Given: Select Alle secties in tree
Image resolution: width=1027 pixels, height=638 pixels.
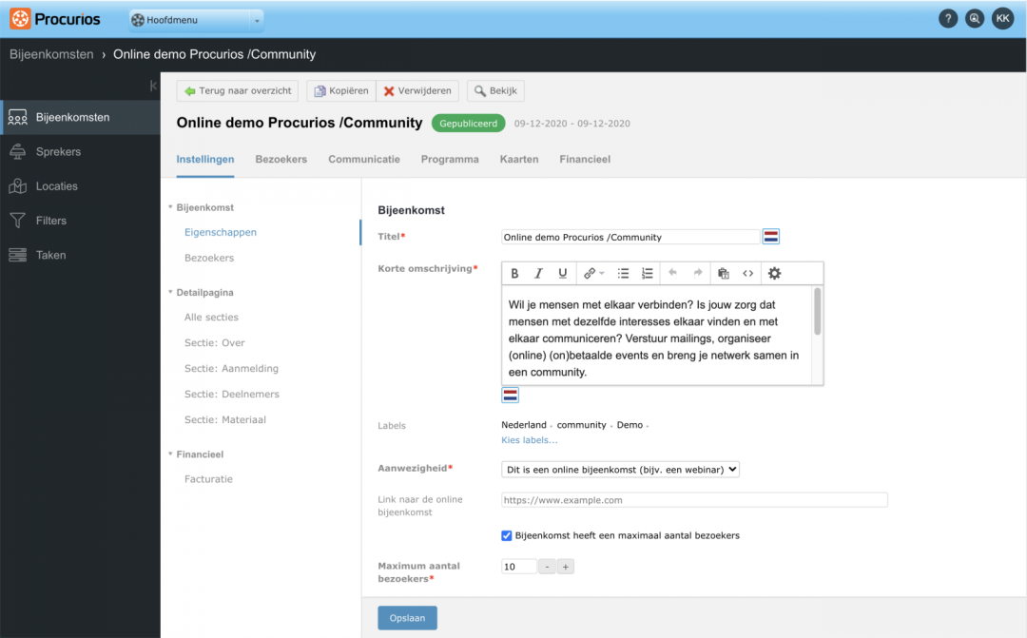Looking at the screenshot, I should (x=211, y=317).
